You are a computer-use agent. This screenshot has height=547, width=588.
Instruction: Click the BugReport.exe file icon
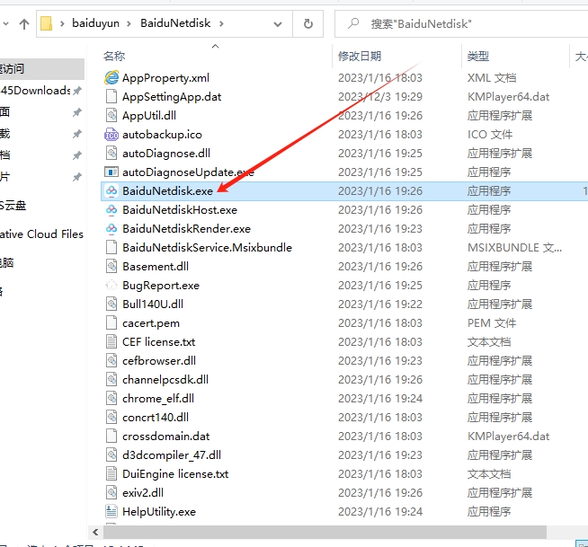(111, 285)
